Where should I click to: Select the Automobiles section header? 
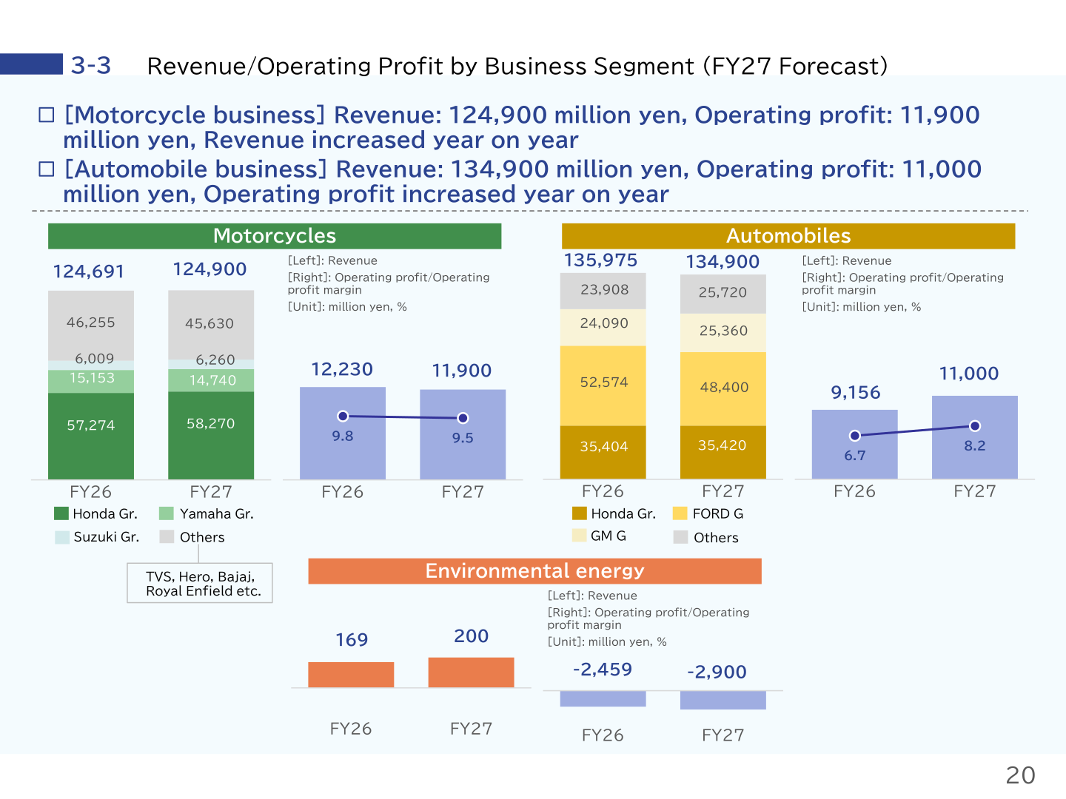(788, 236)
